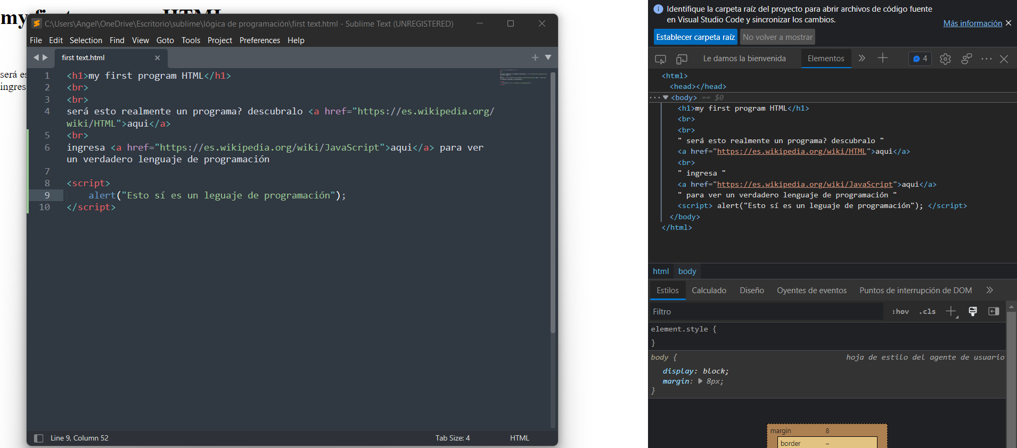1017x448 pixels.
Task: Select the script element in DOM tree
Action: (x=822, y=206)
